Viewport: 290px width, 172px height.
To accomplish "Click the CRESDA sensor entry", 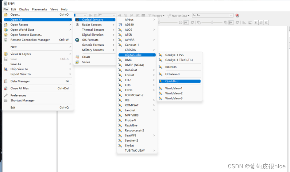I will (x=130, y=50).
